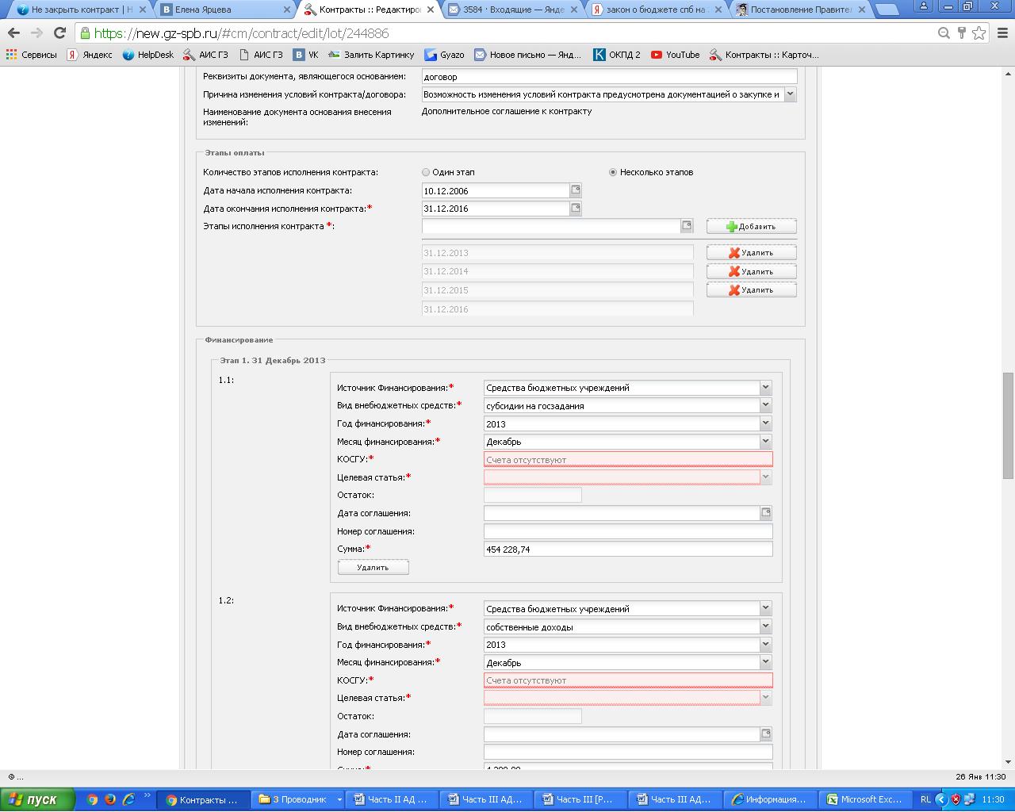Click Удалить next to stage 31.12.2013
Viewport: 1015px width, 812px height.
(752, 253)
